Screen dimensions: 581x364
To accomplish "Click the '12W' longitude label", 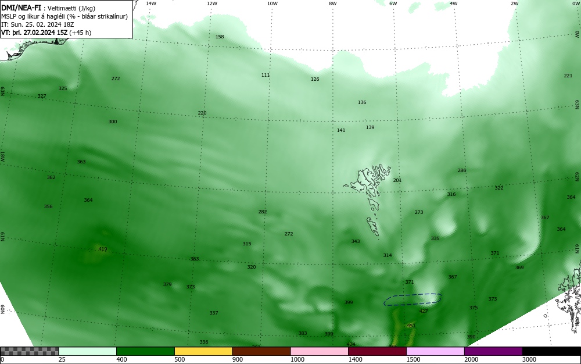I will (212, 3).
